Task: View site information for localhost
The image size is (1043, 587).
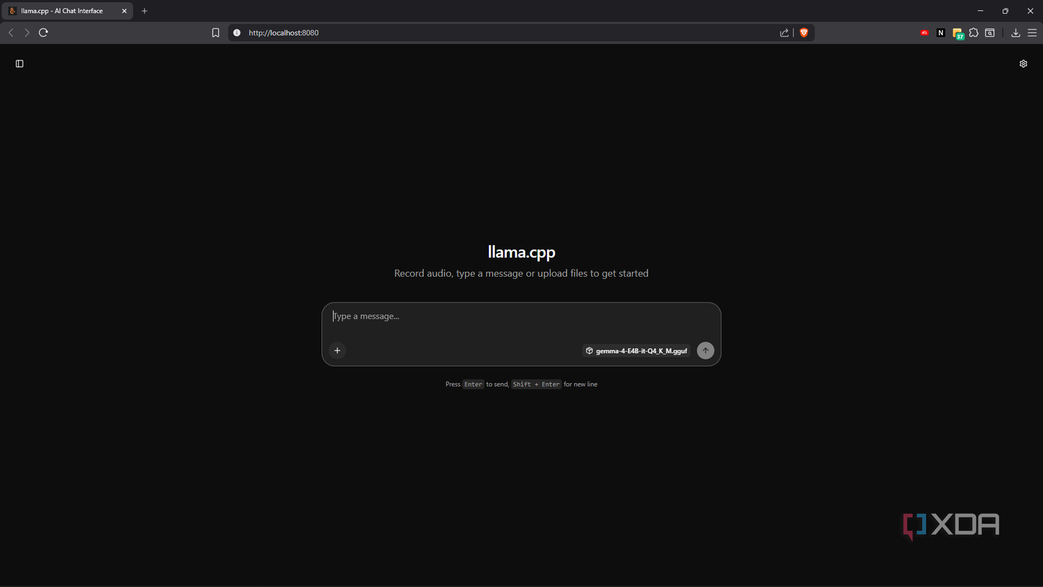Action: coord(236,33)
